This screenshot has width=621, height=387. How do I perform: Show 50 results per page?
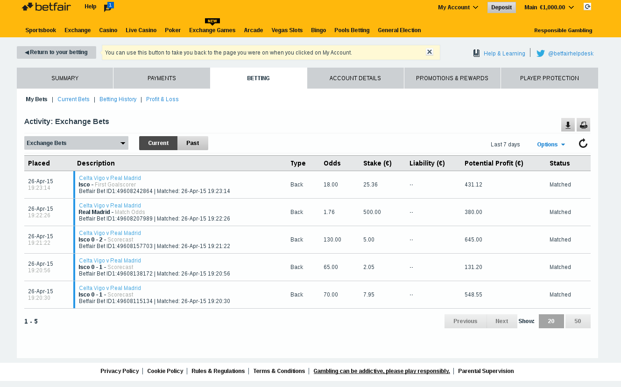pyautogui.click(x=578, y=321)
